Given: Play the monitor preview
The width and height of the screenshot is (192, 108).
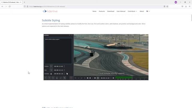Looking at the screenshot, I should tap(90, 78).
